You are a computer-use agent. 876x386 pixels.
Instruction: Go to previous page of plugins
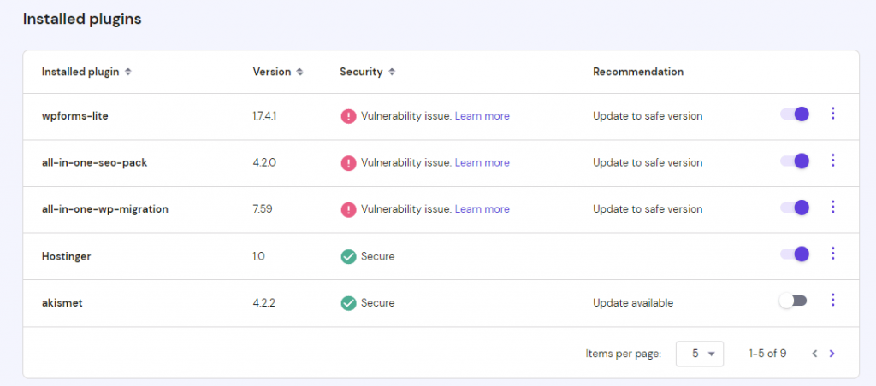(x=814, y=353)
